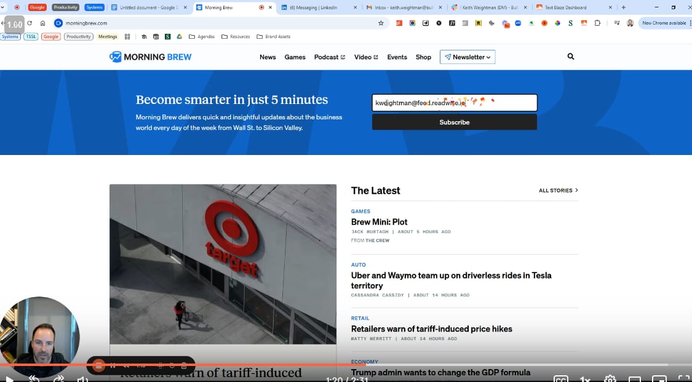The width and height of the screenshot is (692, 382).
Task: View ALL STORIES link
Action: [558, 191]
